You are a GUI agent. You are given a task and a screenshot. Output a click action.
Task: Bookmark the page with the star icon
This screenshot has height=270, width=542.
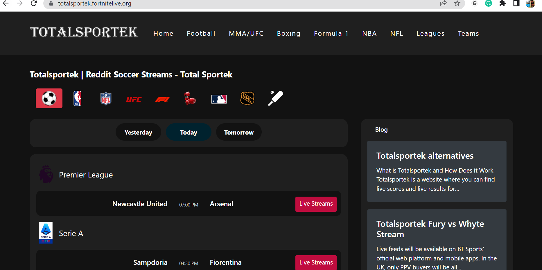(x=457, y=4)
